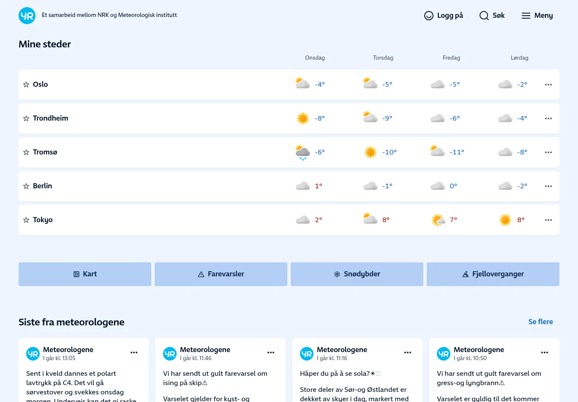Follow the Se flere link
The width and height of the screenshot is (578, 402).
[540, 322]
